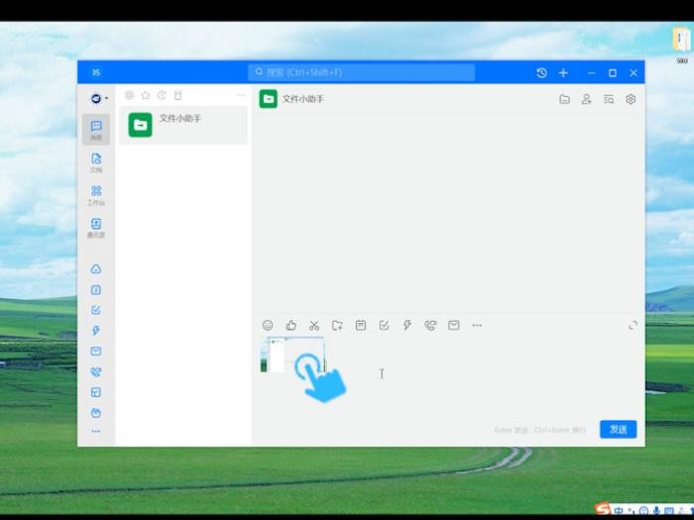The height and width of the screenshot is (520, 694).
Task: Start a phone call from message toolbar
Action: (x=430, y=326)
